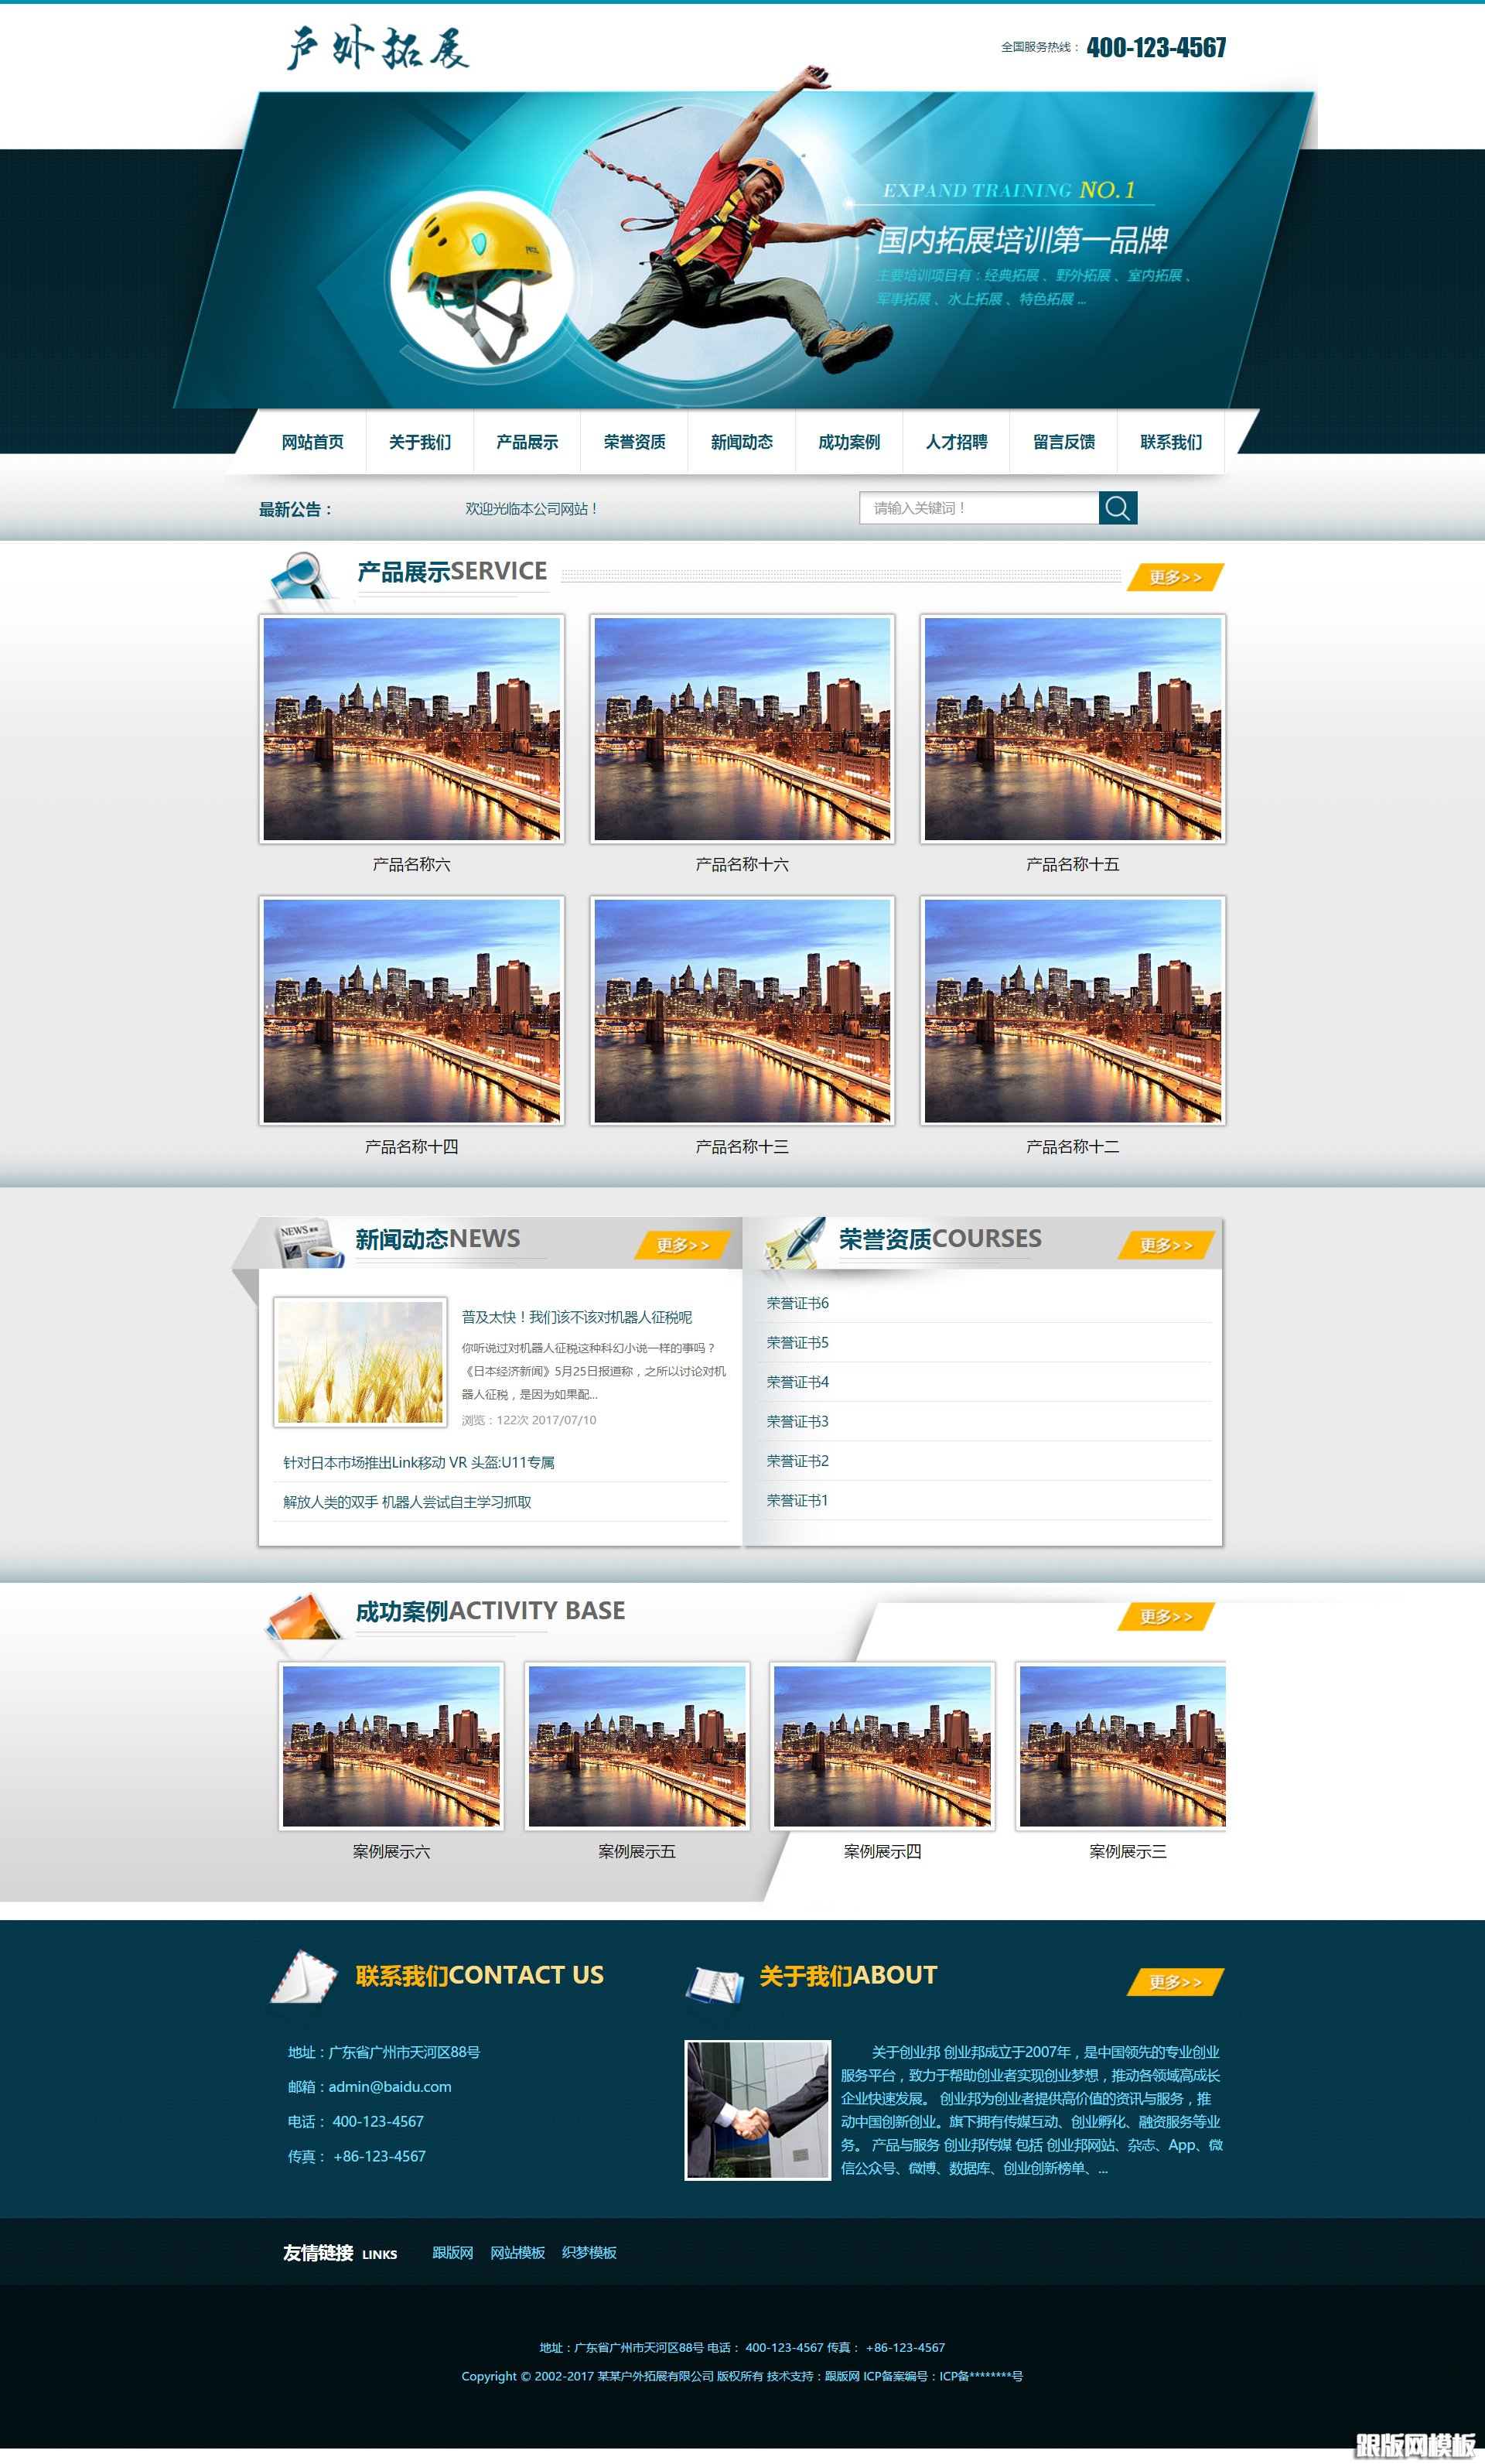Go to the 产品展示 navigation tab
The width and height of the screenshot is (1485, 2464).
click(x=527, y=442)
